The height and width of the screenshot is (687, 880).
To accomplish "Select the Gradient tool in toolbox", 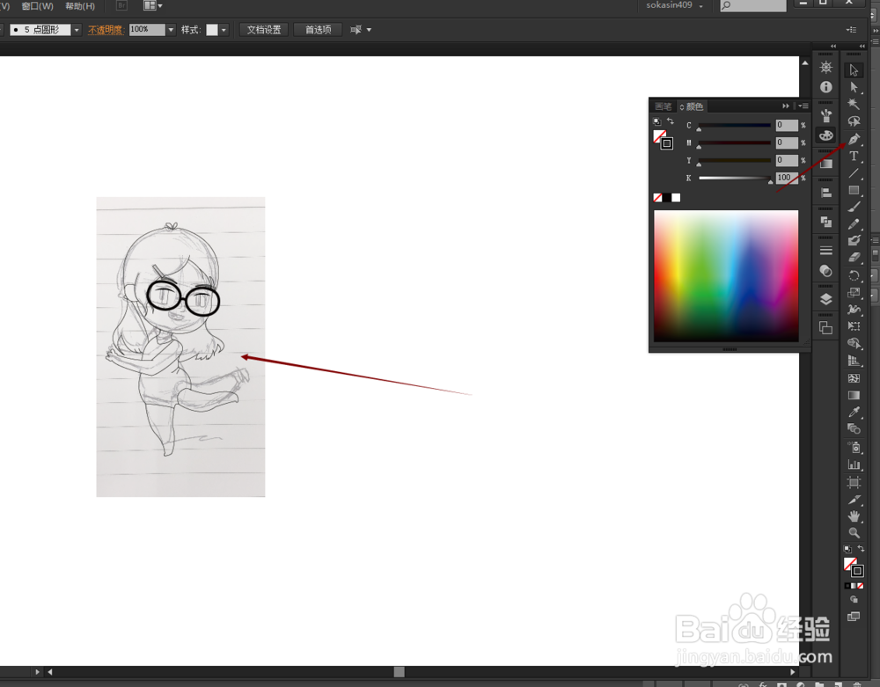I will click(854, 395).
